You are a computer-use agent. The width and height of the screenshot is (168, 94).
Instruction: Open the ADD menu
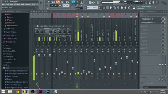click(x=11, y=4)
